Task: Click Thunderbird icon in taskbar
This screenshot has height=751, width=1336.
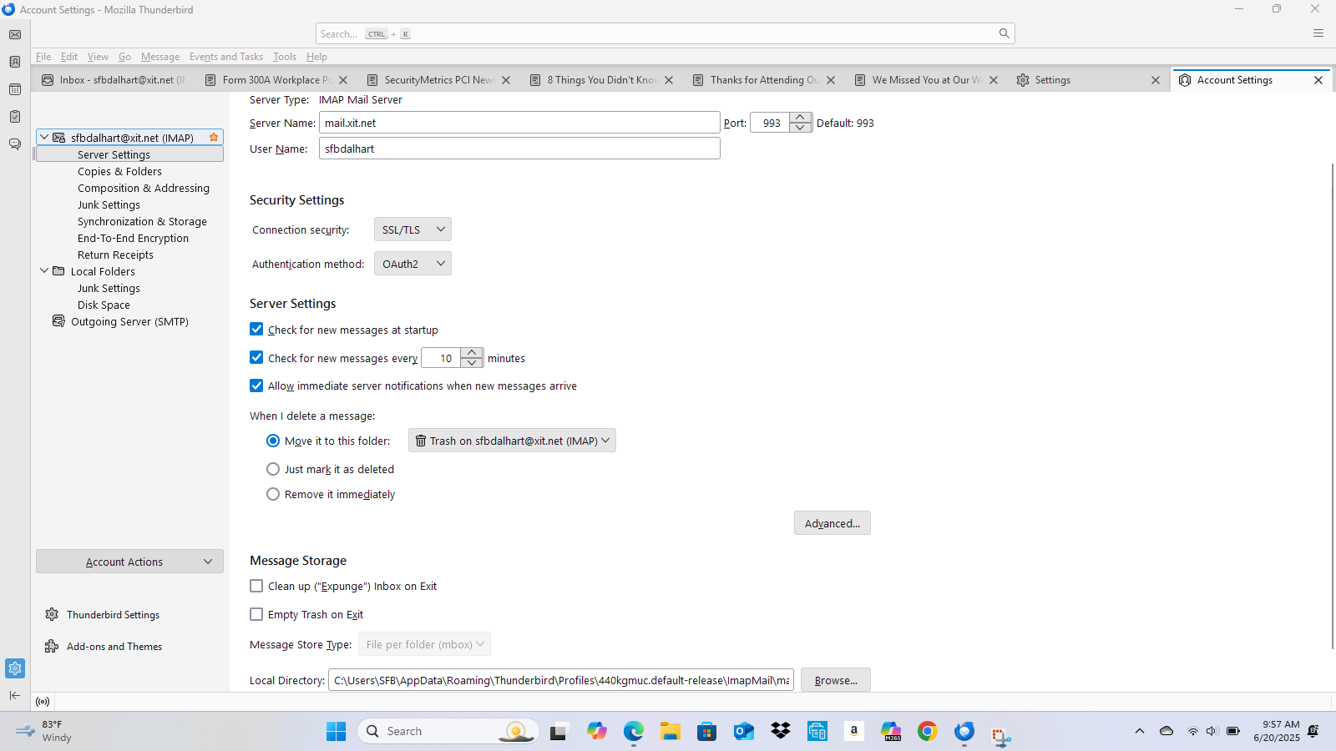Action: coord(964,732)
